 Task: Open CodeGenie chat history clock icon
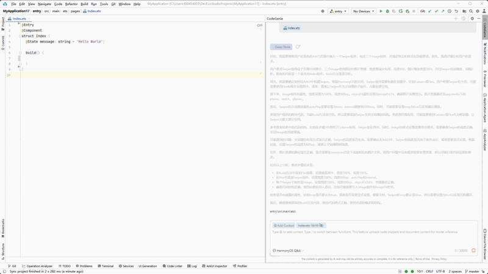click(464, 19)
